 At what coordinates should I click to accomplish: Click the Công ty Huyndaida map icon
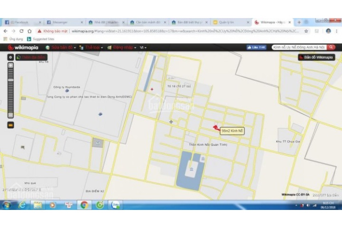click(67, 90)
